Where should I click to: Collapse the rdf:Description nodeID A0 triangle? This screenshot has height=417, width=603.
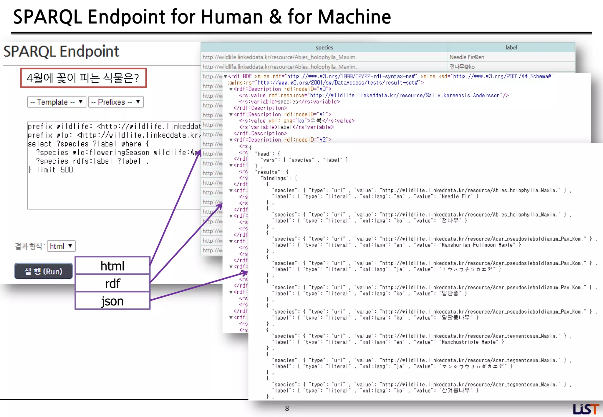(231, 89)
